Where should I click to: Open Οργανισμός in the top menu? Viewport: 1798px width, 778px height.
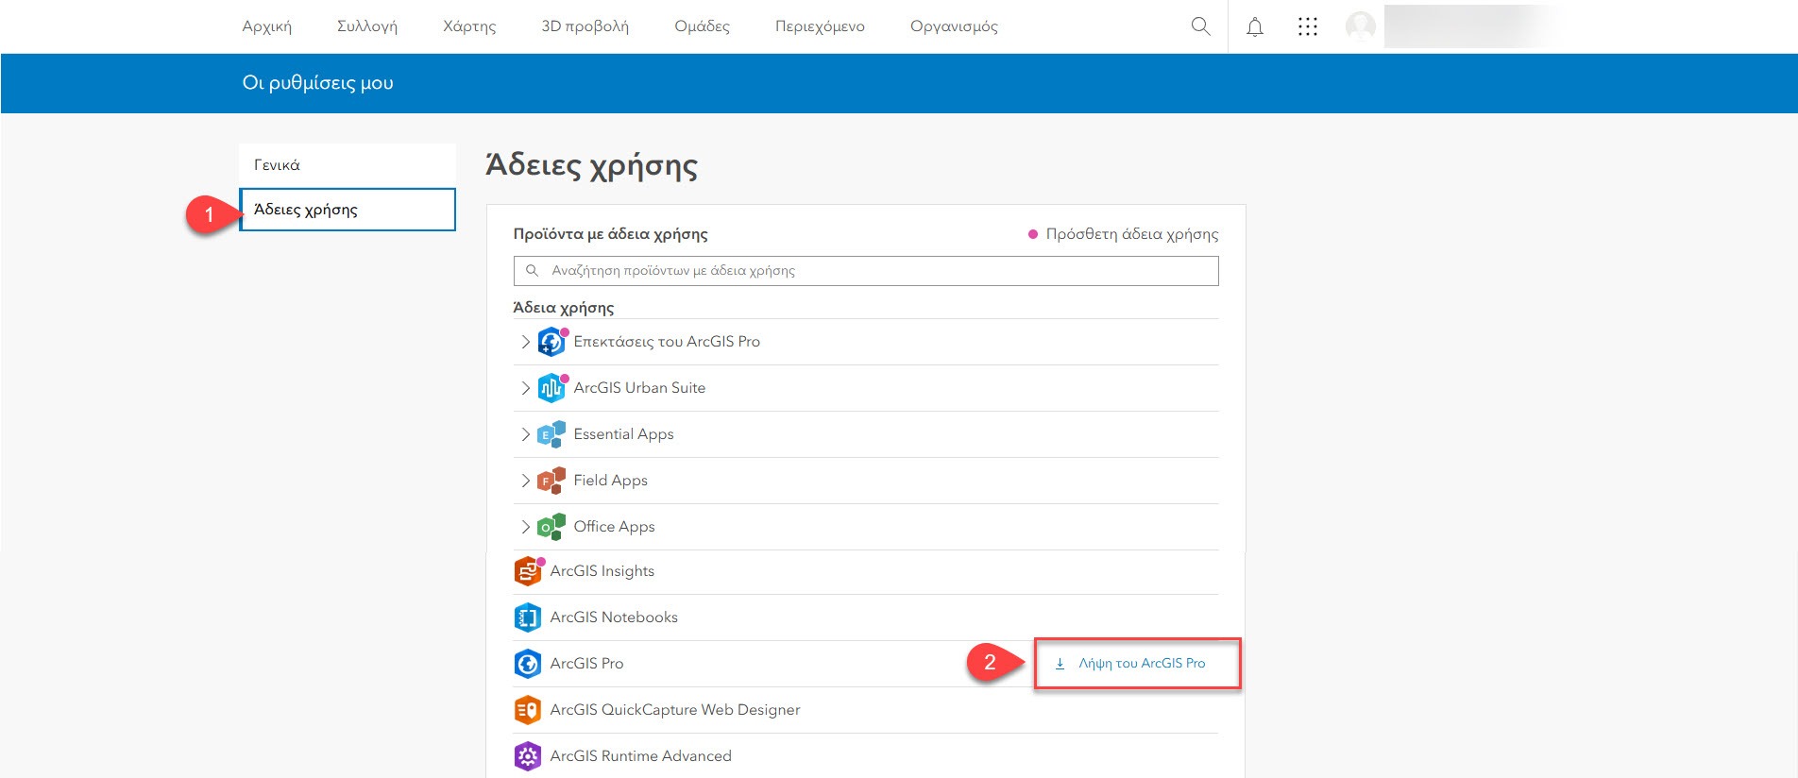click(954, 26)
